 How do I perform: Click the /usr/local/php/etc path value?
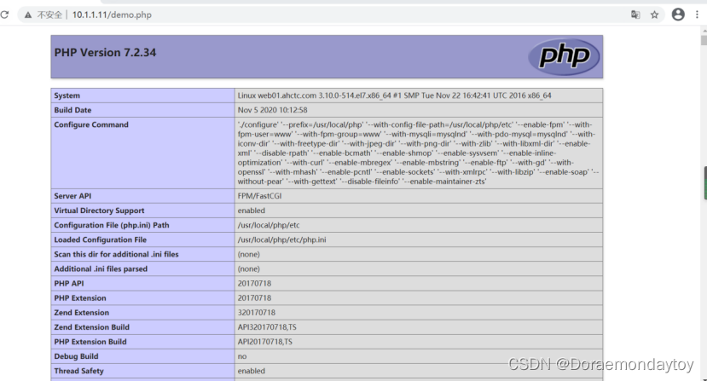(269, 225)
